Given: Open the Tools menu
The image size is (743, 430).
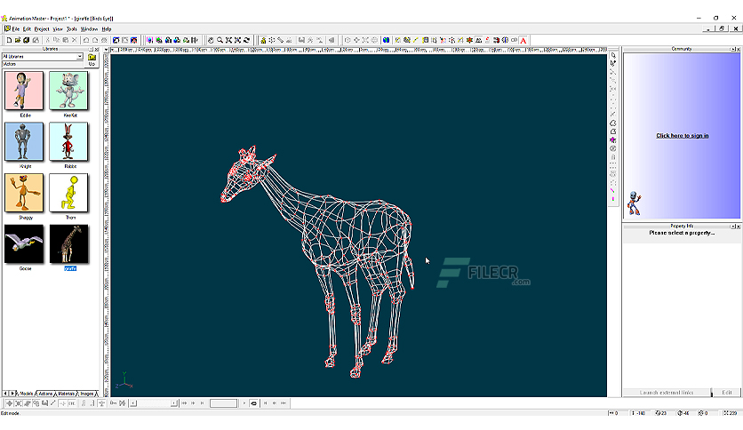Looking at the screenshot, I should coord(72,29).
